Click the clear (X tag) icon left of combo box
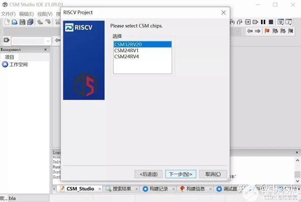301x202 pixels. [x=7, y=40]
